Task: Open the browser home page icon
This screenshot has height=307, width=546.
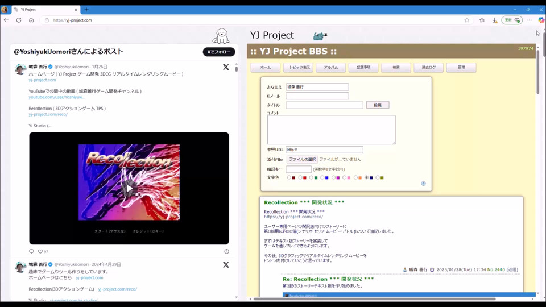Action: [31, 20]
